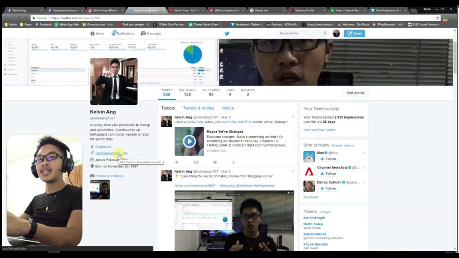Open the Tweets count 620 stat
Image resolution: width=459 pixels, height=258 pixels.
click(x=167, y=92)
